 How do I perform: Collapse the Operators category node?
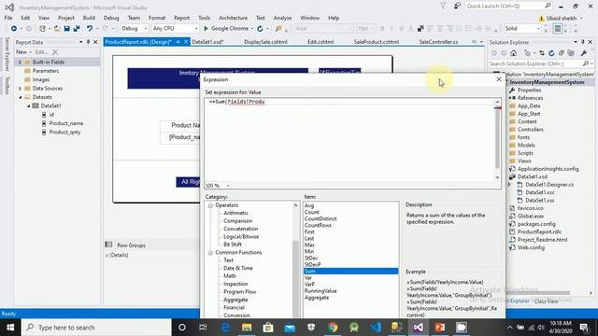tap(210, 205)
